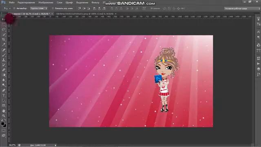Change screen mode at toolbox bottom

[x=4, y=136]
